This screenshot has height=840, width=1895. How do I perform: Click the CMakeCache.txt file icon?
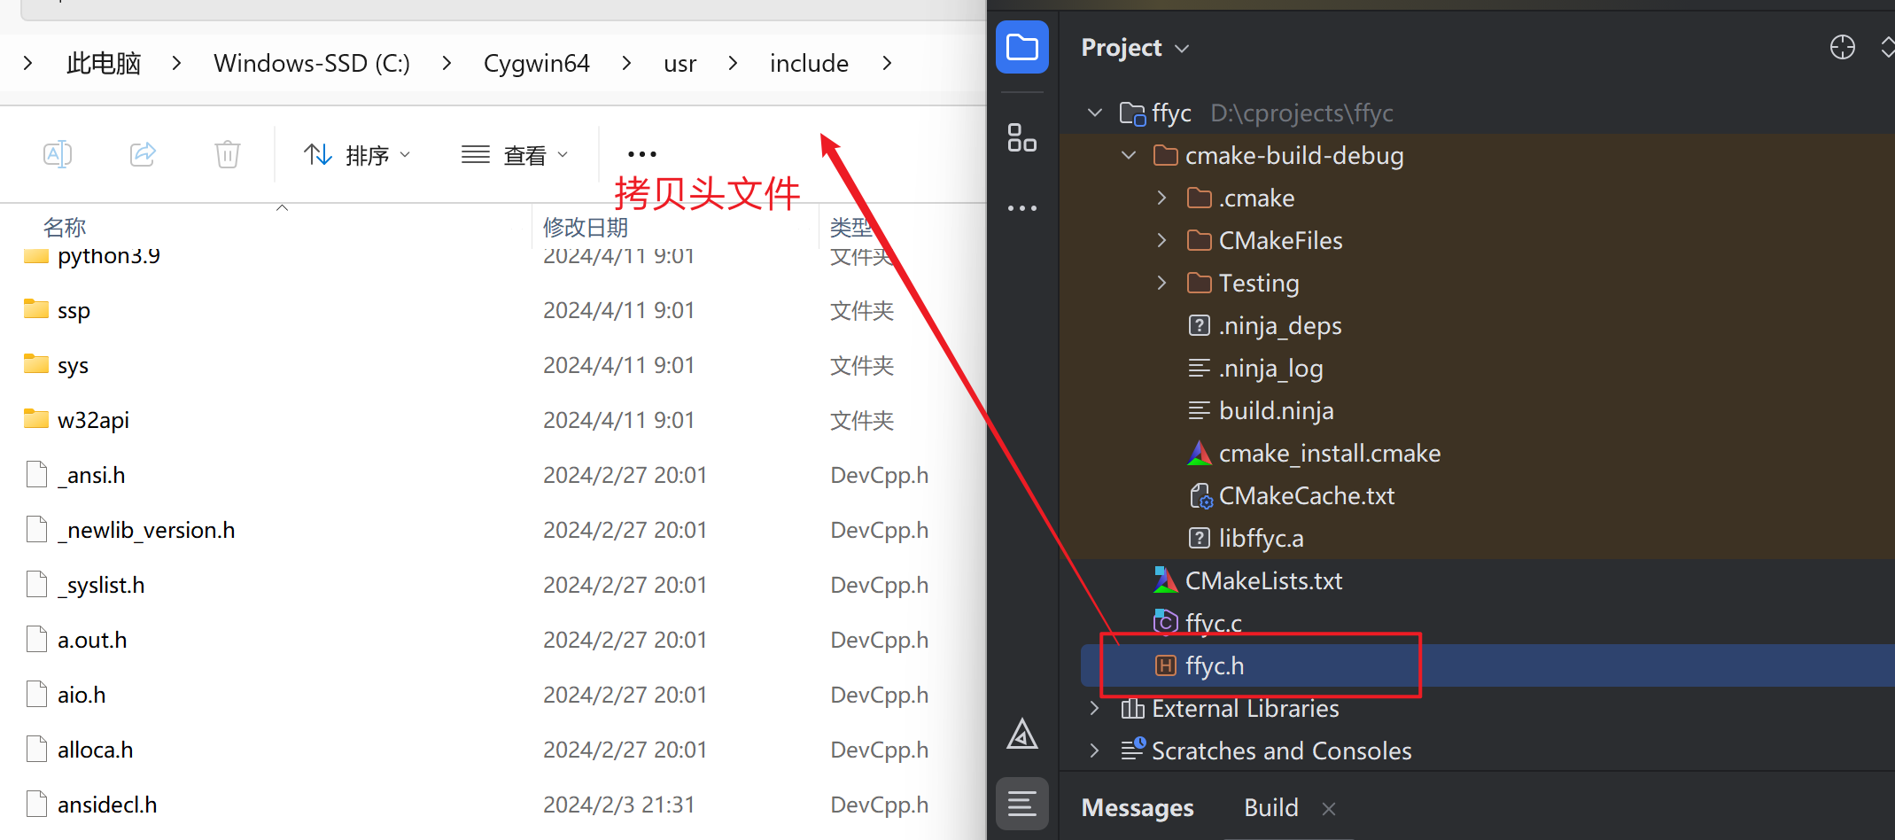click(x=1200, y=495)
